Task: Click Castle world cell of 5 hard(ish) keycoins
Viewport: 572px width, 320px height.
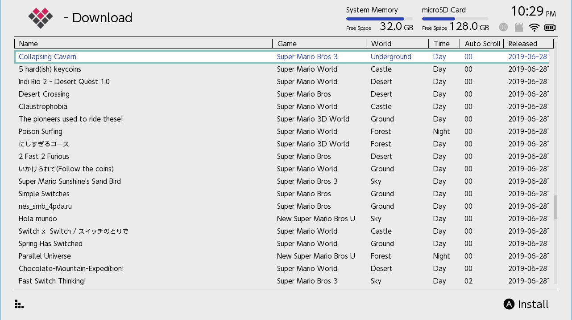Action: pos(381,69)
